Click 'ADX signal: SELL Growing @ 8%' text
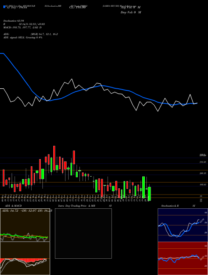 tap(23, 37)
